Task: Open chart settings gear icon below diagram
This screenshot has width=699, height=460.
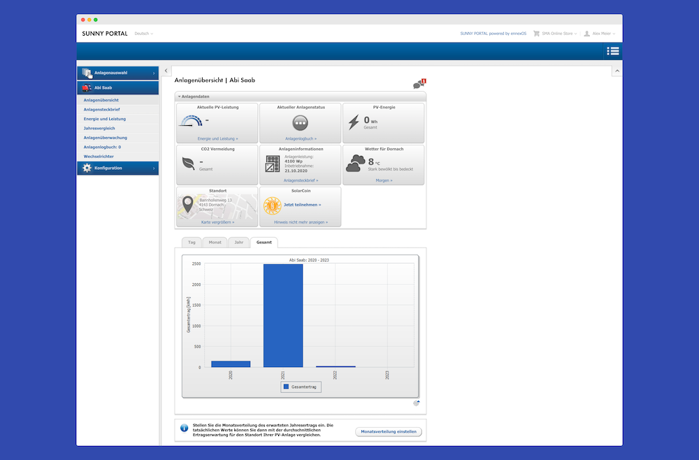Action: pos(417,403)
